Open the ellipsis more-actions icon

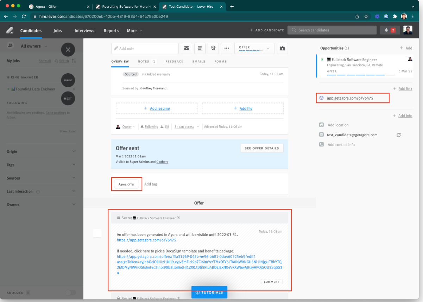(226, 48)
